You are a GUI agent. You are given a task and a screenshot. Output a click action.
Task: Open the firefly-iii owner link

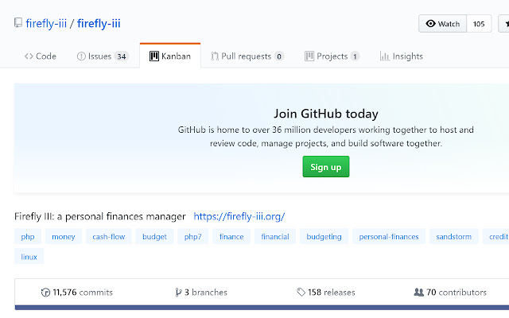46,23
